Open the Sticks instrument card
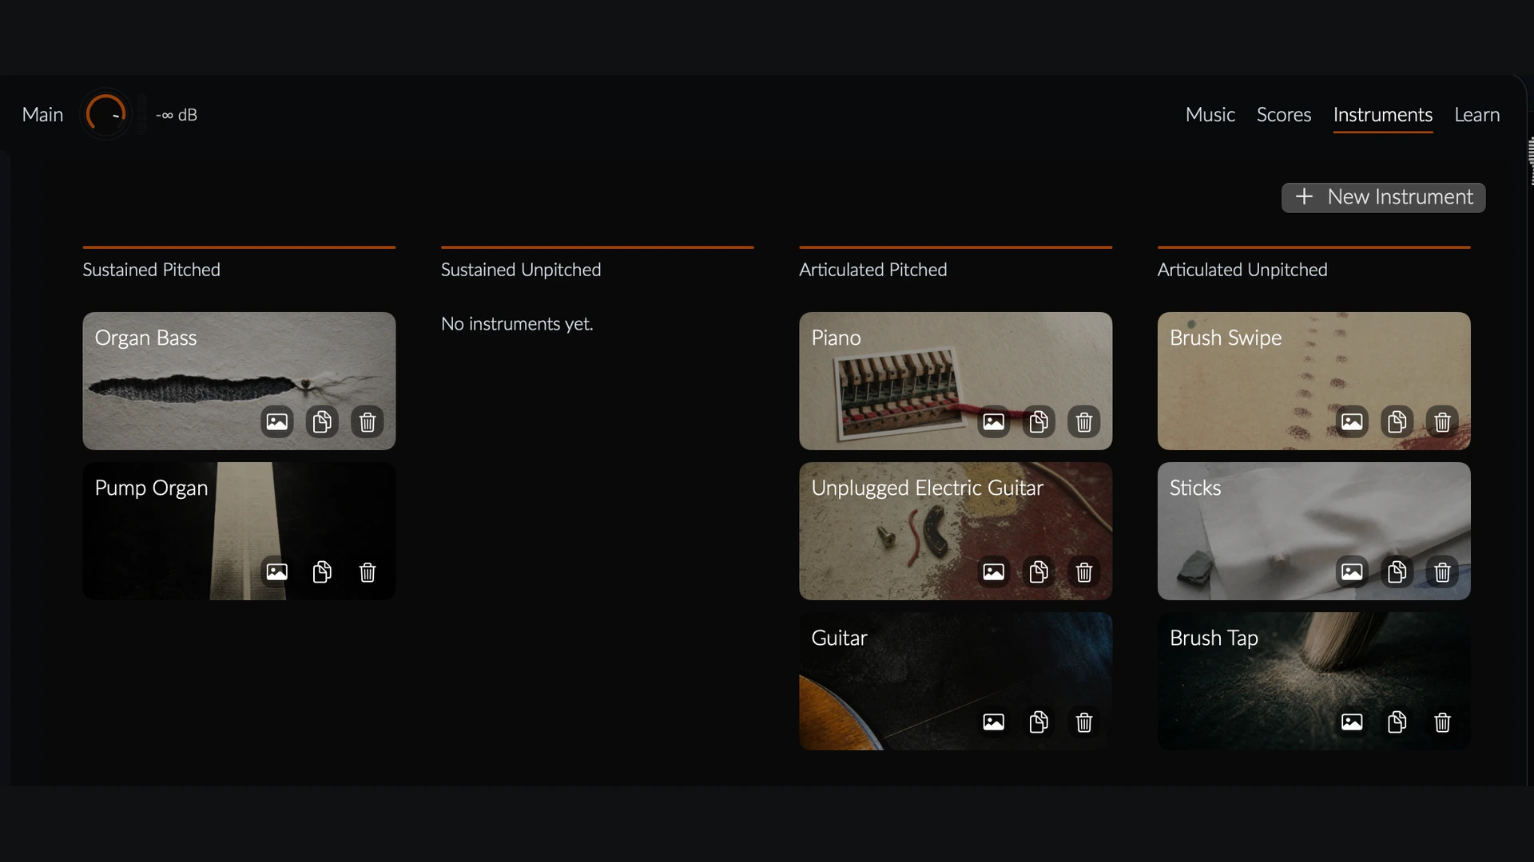This screenshot has width=1534, height=862. [x=1313, y=531]
